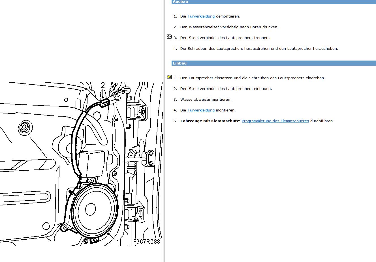Click the step text 'Den Steckverbinder des Lautsprechers einbauen'
Viewport: 376px width, 262px height.
(226, 89)
